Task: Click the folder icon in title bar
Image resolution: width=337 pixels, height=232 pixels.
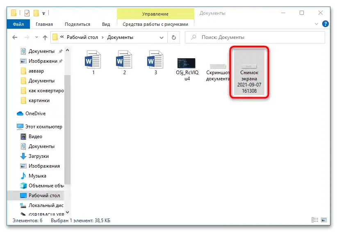Action: [x=14, y=13]
